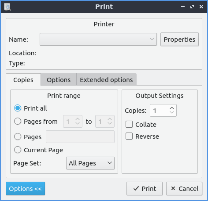Close the Print dialog window
The height and width of the screenshot is (201, 208).
click(201, 7)
